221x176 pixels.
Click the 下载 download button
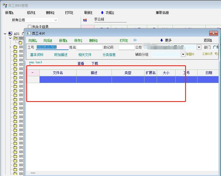point(95,63)
